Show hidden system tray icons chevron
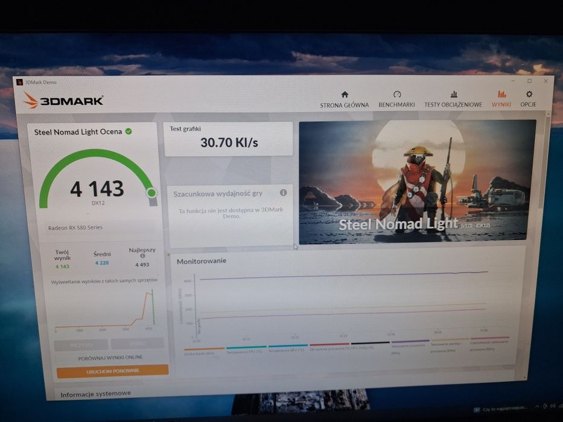This screenshot has height=422, width=563. 538,406
